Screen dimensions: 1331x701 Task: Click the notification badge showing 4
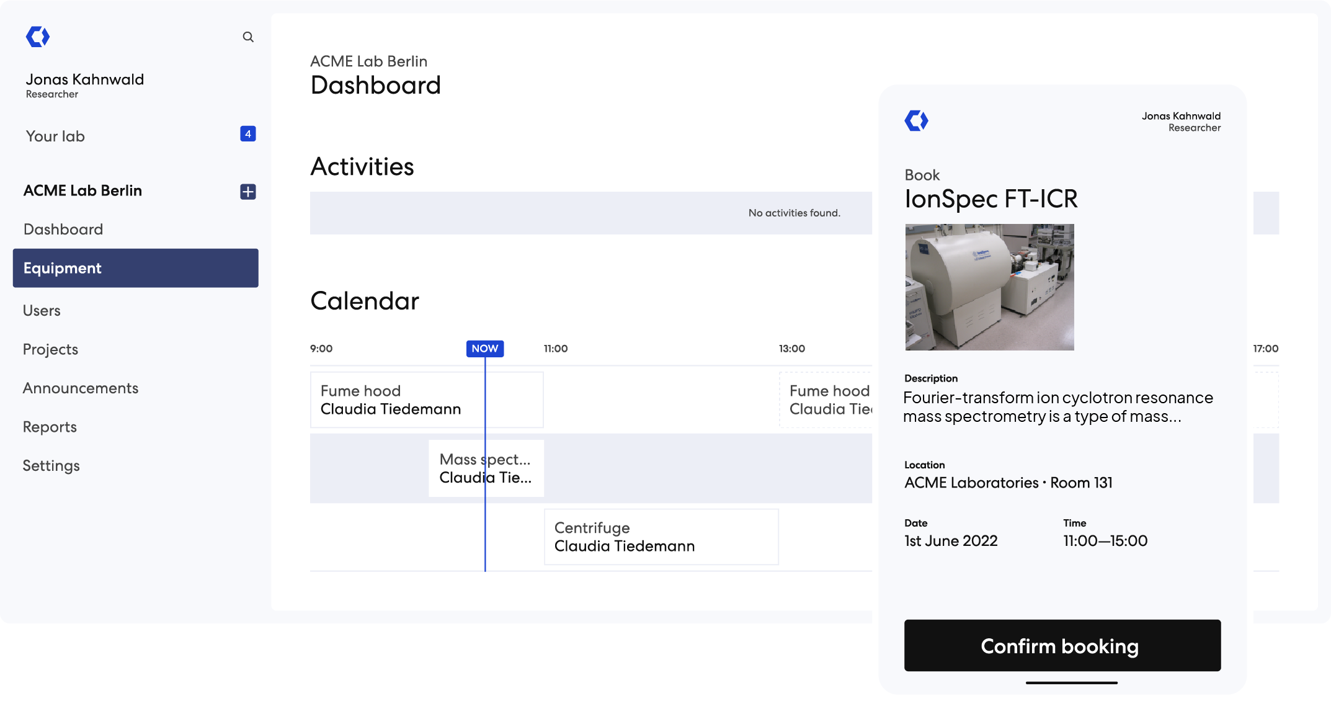point(248,134)
